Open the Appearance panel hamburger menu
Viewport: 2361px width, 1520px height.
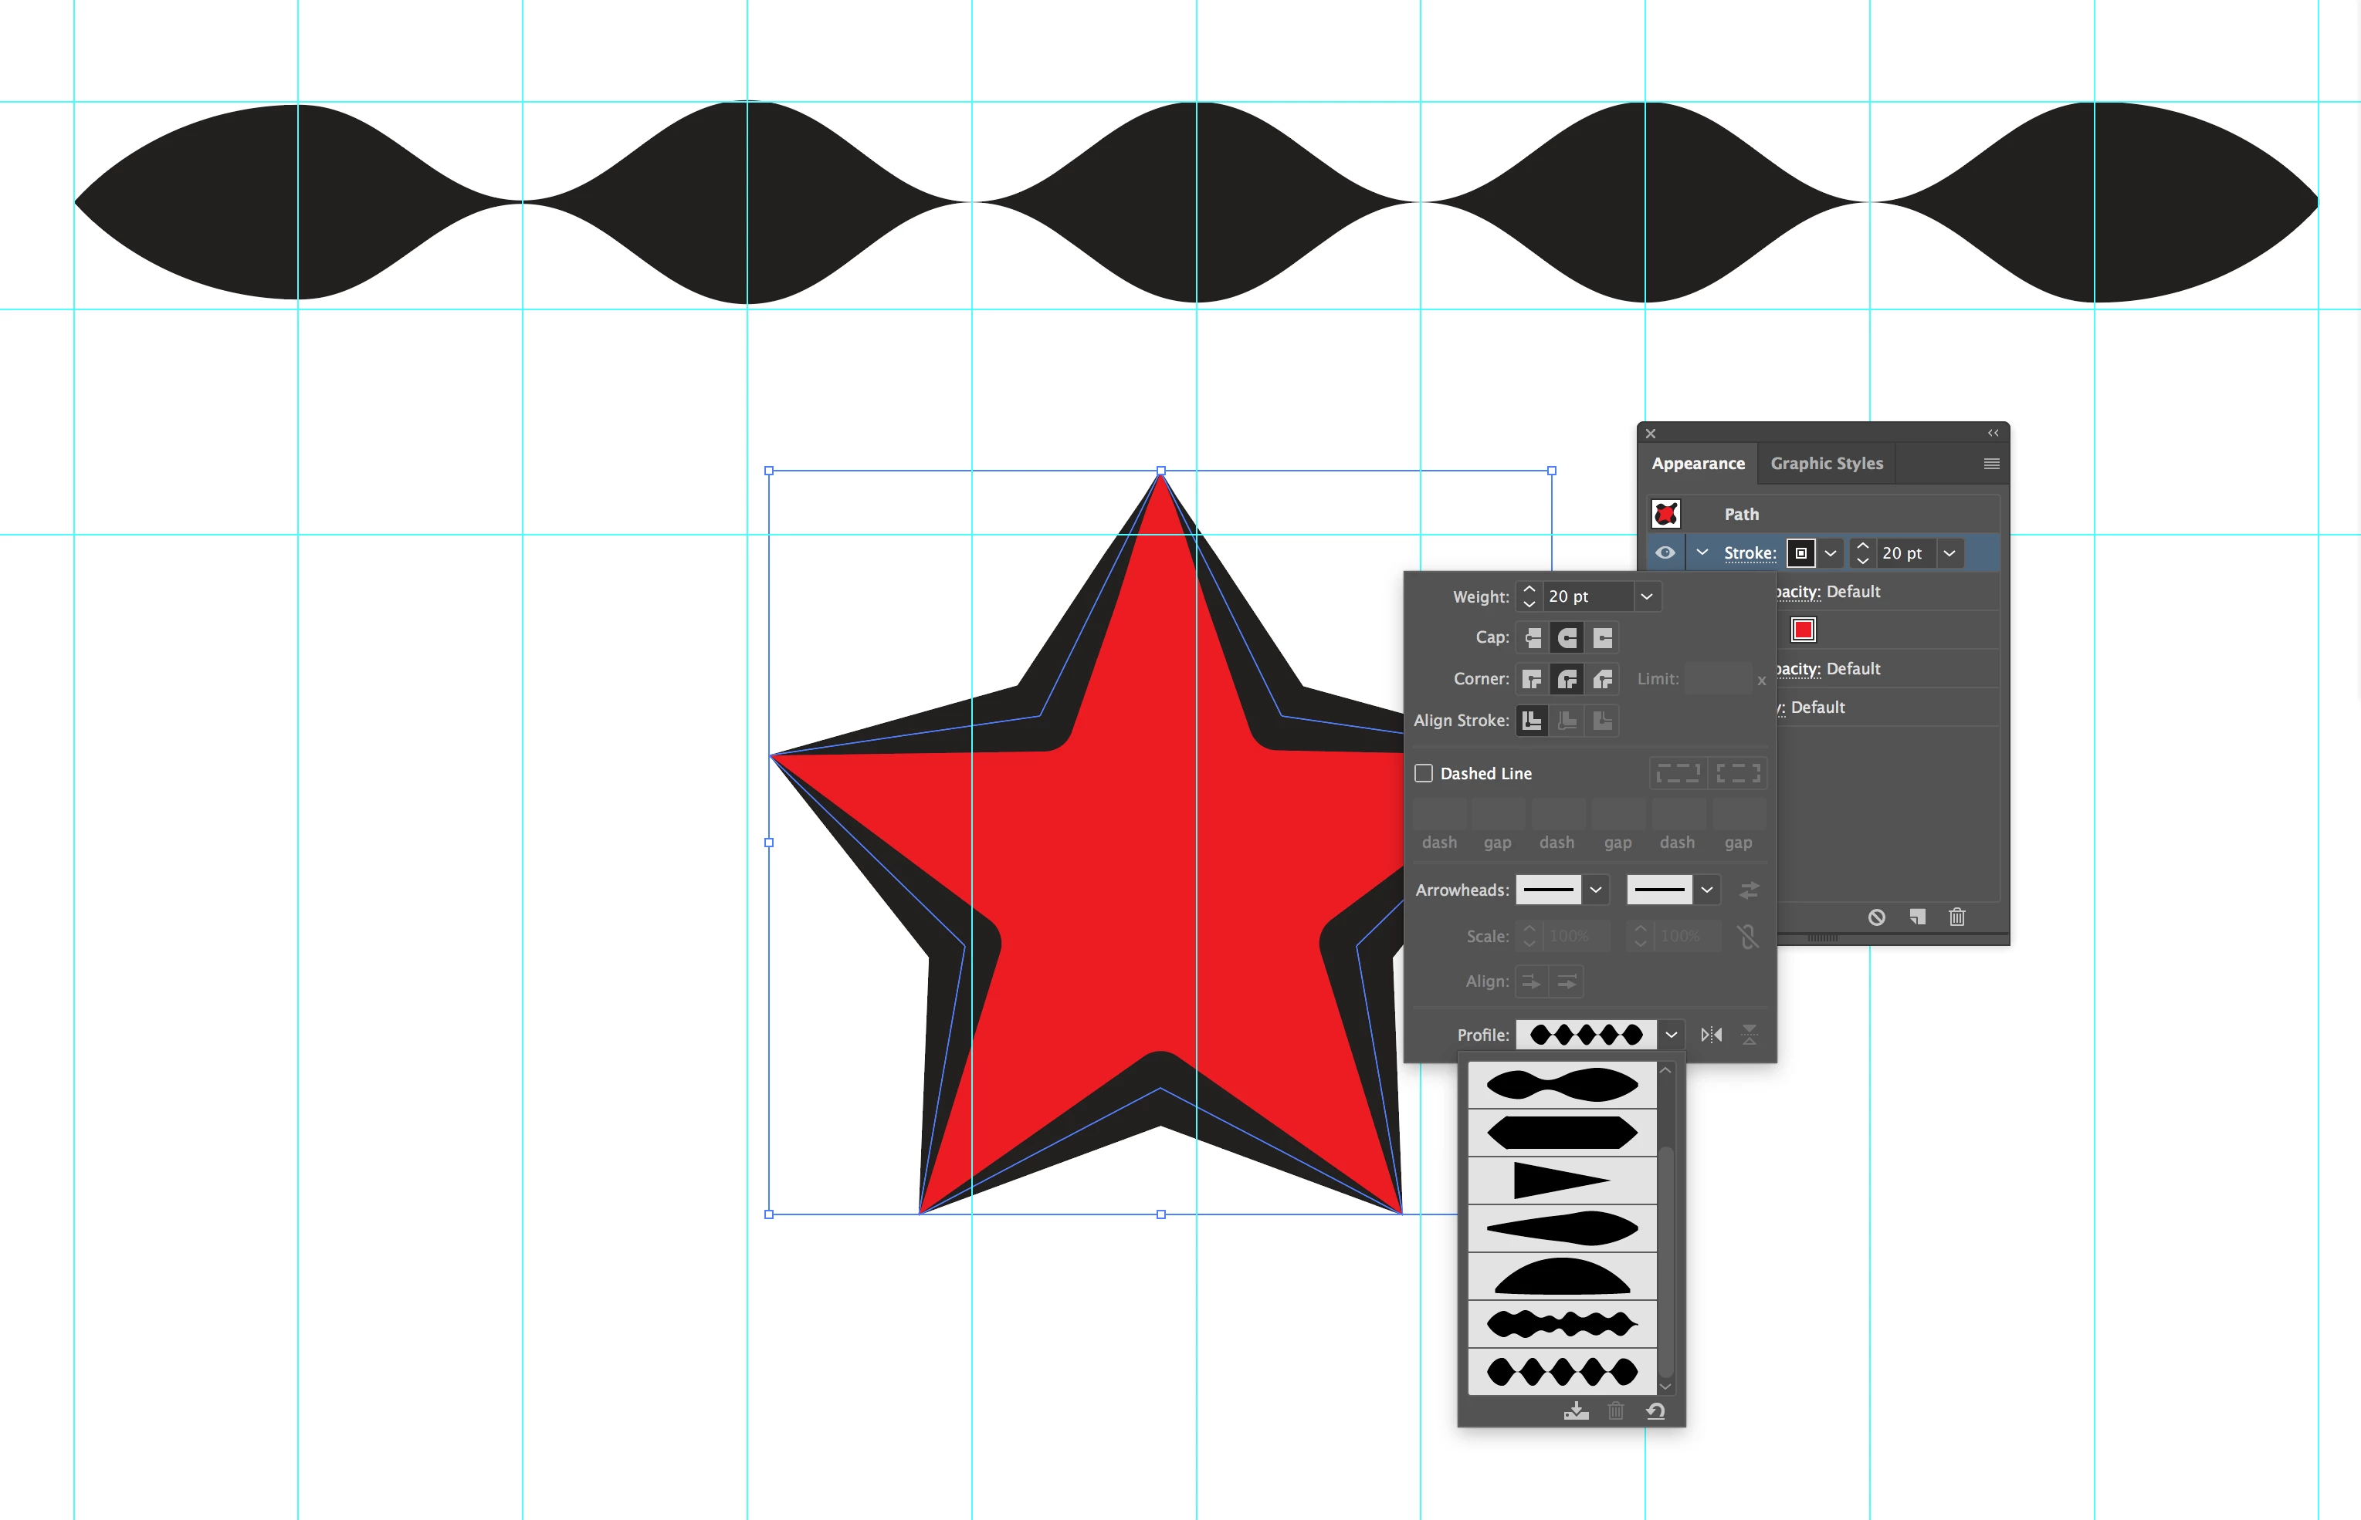[x=1990, y=463]
